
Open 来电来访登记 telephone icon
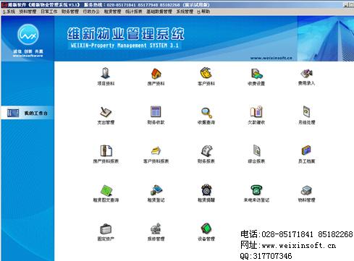256,190
